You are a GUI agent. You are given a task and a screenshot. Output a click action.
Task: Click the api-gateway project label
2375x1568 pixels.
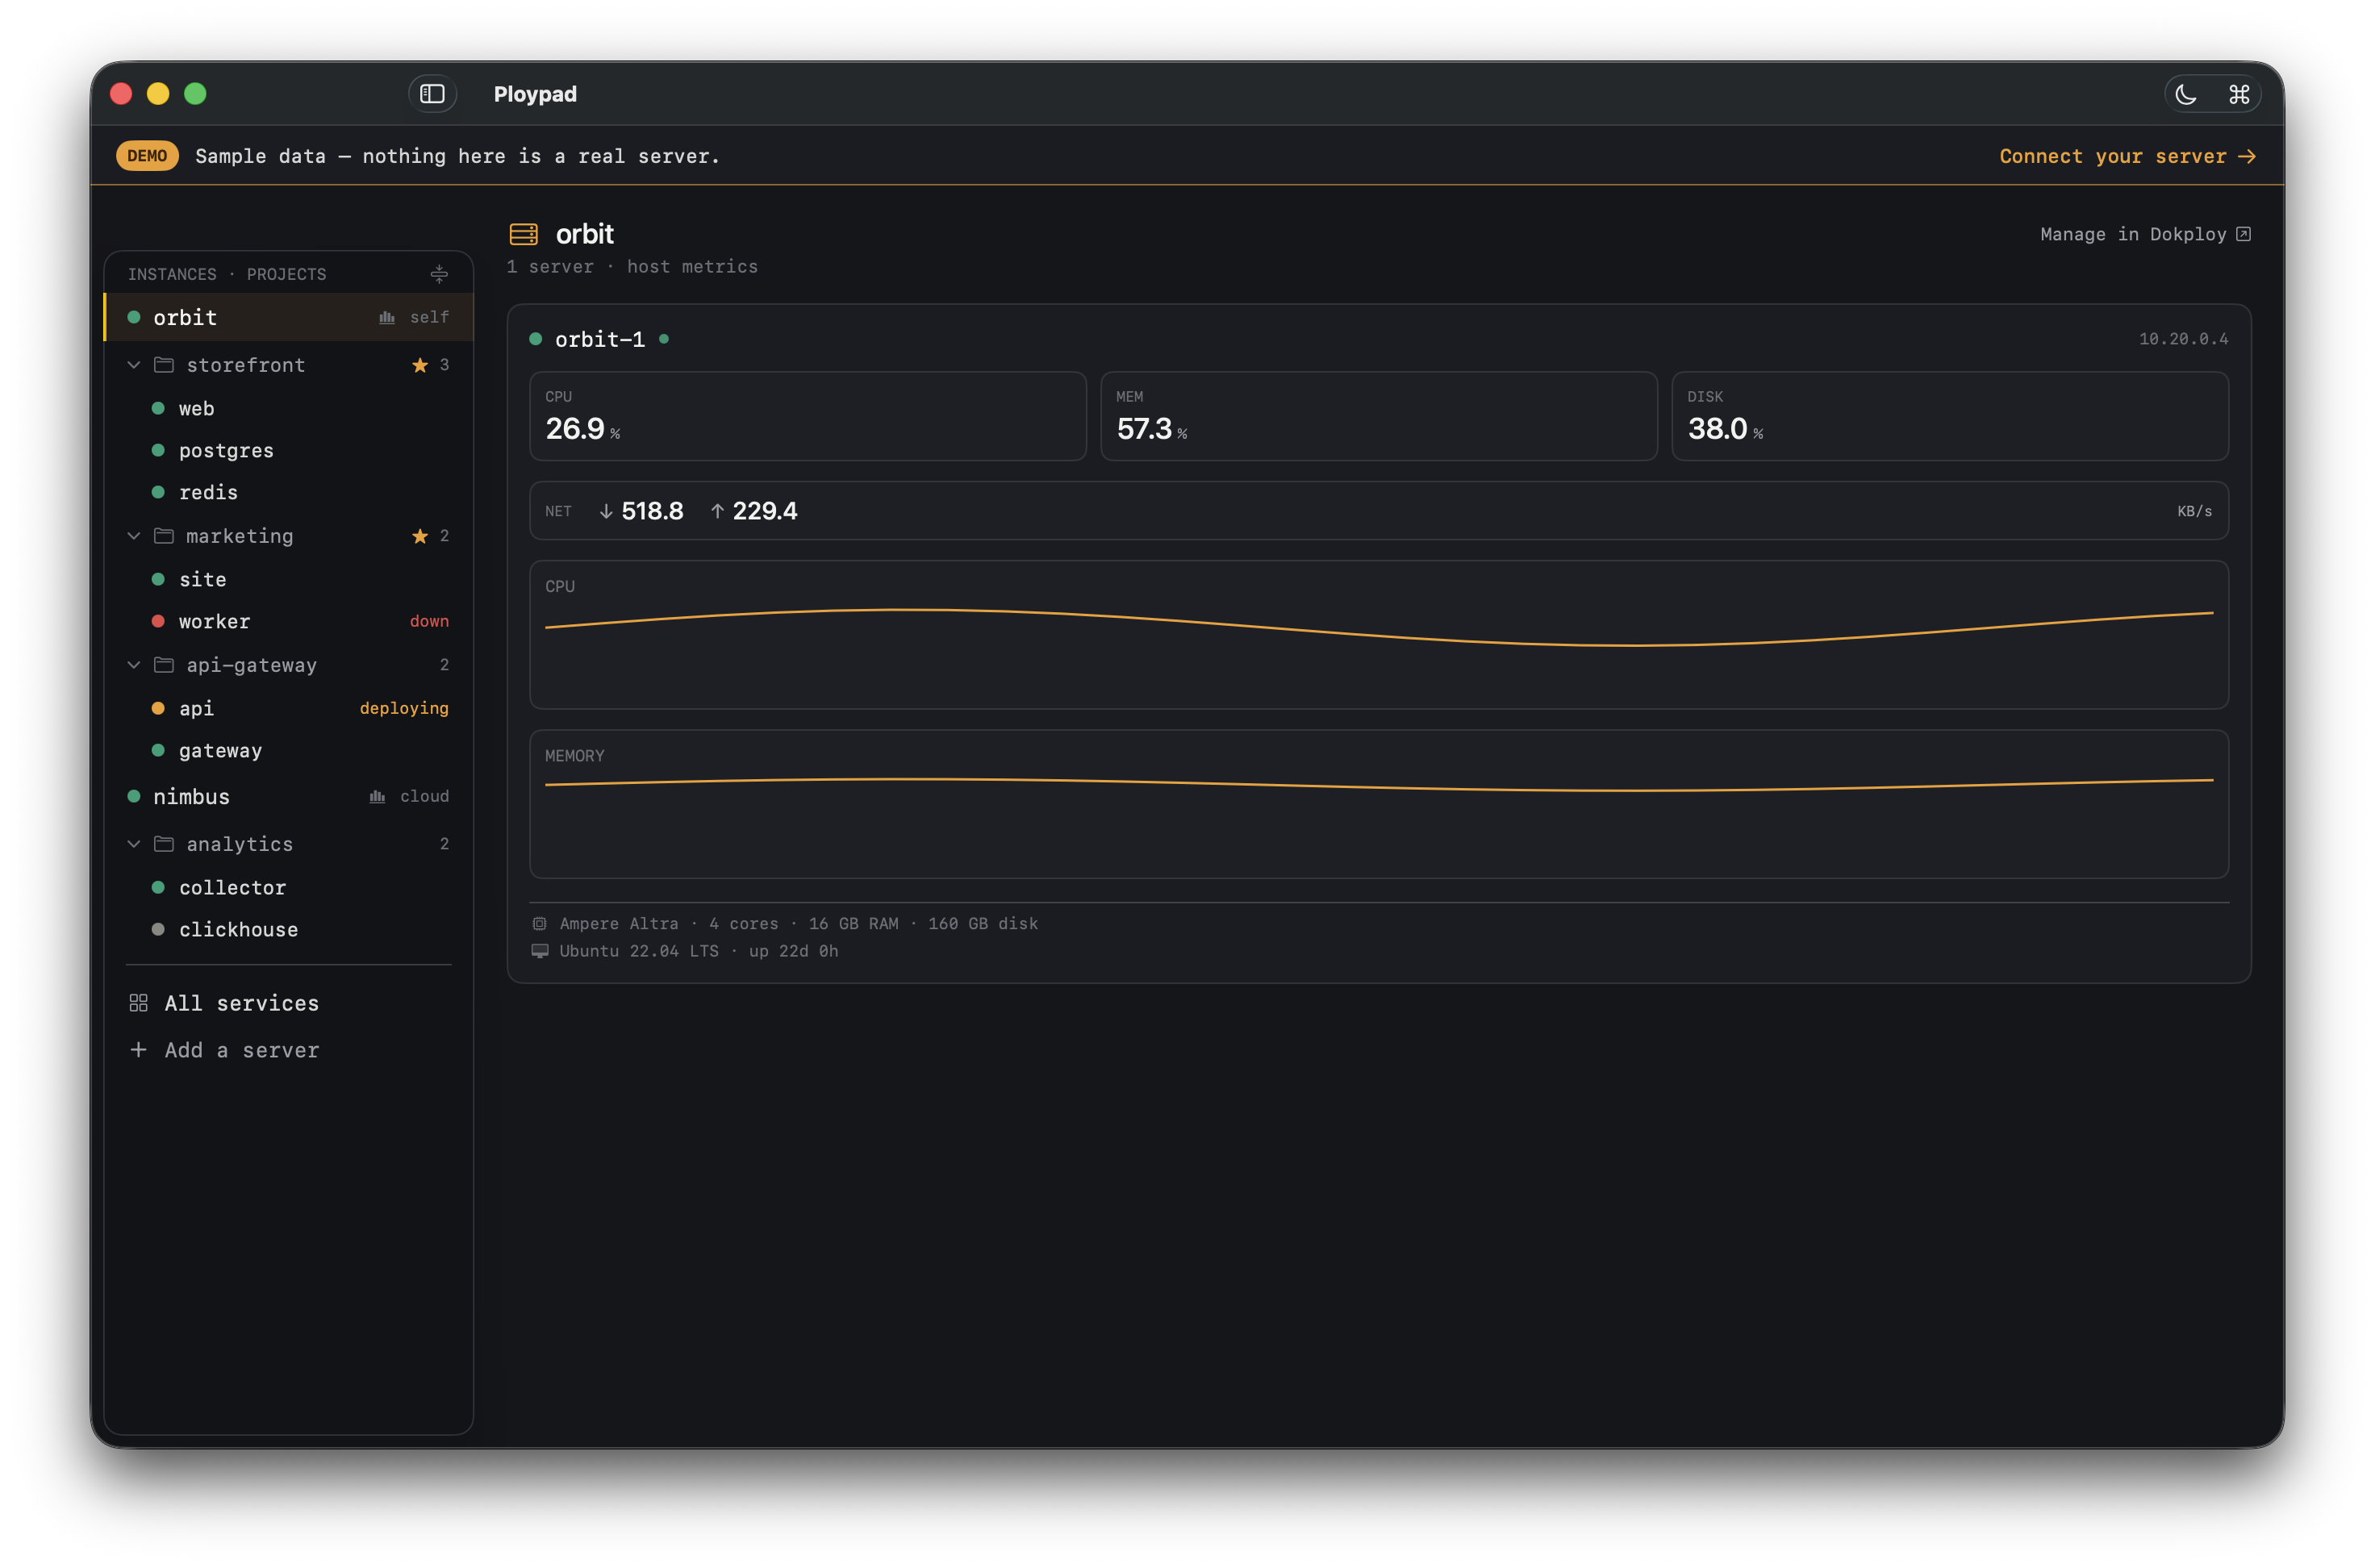click(252, 665)
